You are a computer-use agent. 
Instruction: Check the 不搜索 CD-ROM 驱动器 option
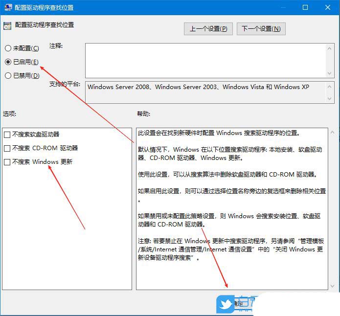pyautogui.click(x=7, y=148)
